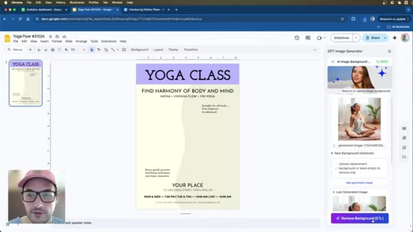Open the Extensions menu
Viewport: 413px width, 232px height.
109,41
